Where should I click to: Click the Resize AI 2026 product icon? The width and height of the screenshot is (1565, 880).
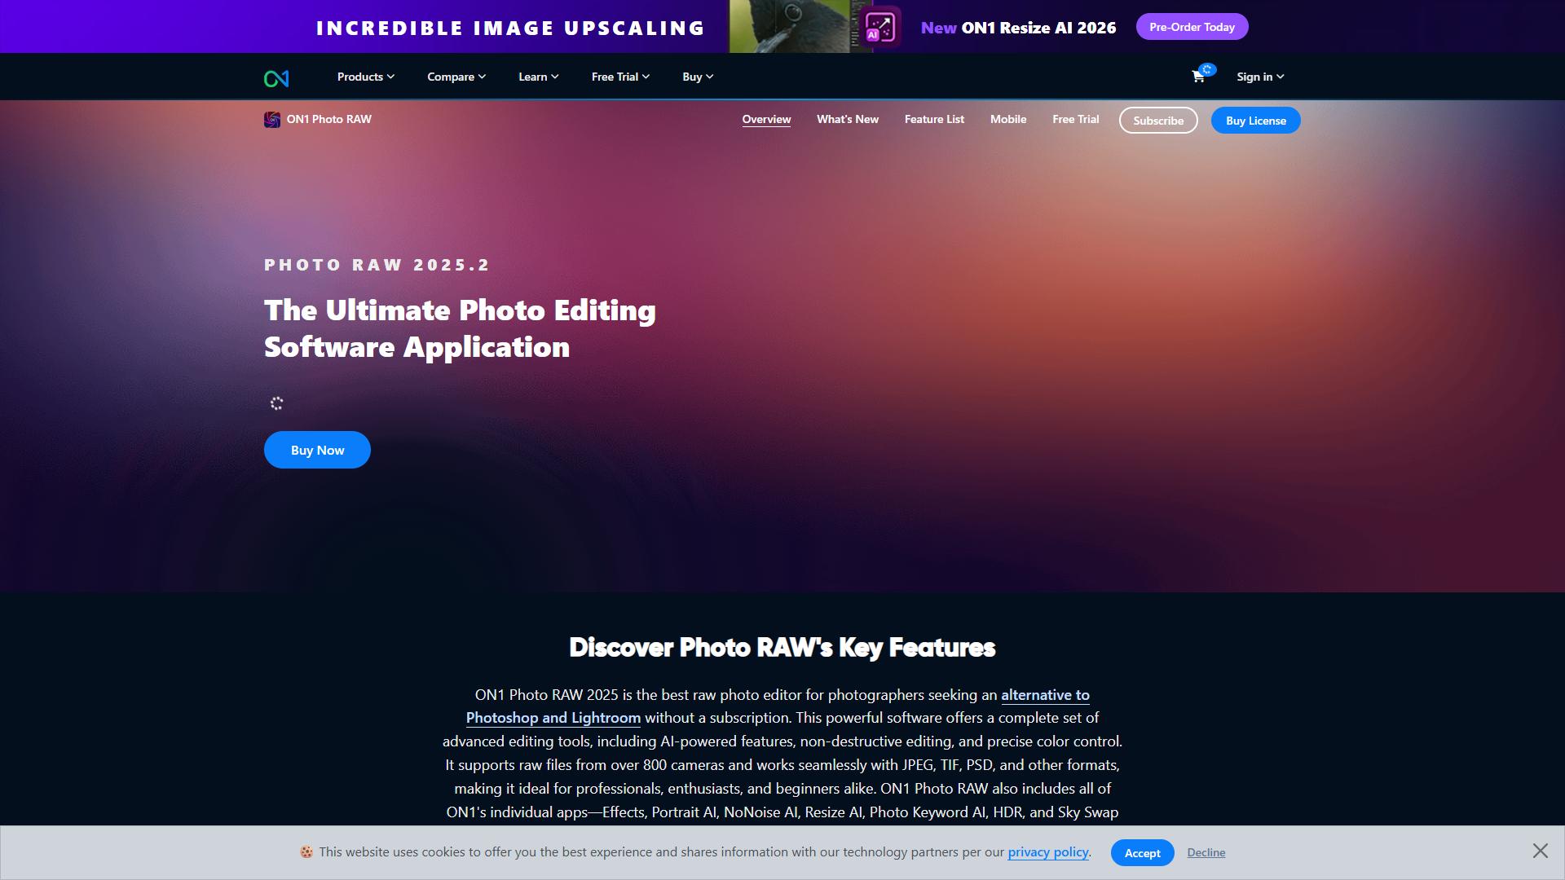880,27
